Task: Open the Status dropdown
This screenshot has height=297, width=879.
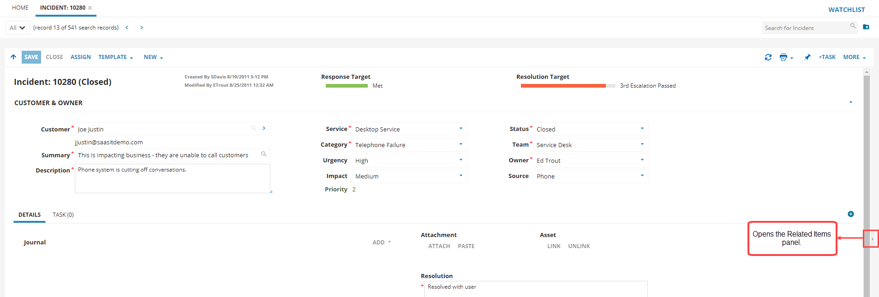Action: pyautogui.click(x=642, y=129)
